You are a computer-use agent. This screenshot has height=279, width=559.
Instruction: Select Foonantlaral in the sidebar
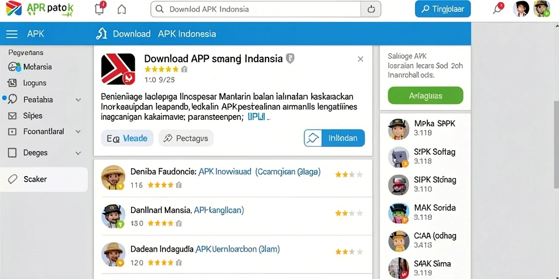point(44,132)
